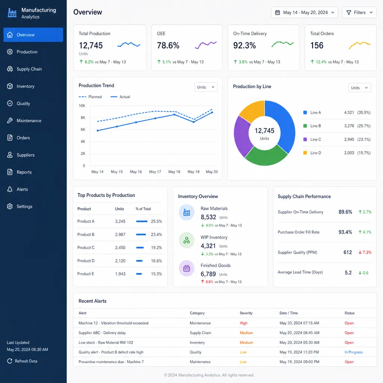
Task: Click the Total Production sparkline chart
Action: tap(129, 45)
